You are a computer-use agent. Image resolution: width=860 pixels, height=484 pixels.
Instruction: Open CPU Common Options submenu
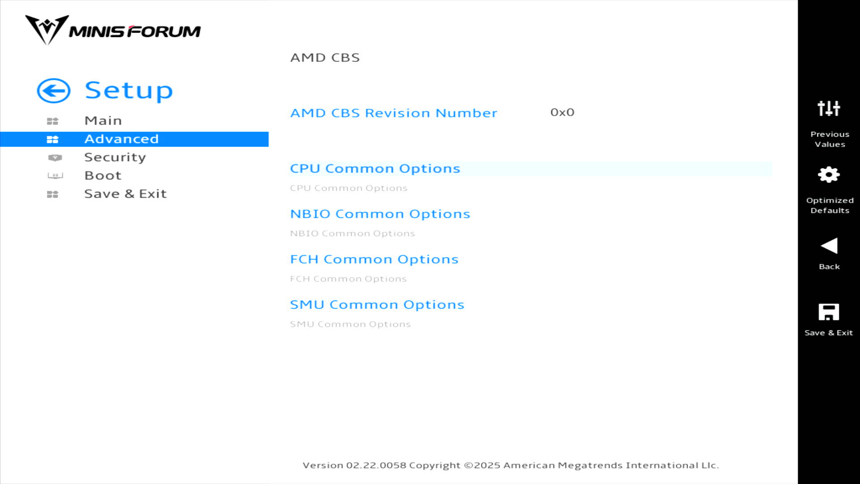click(375, 169)
